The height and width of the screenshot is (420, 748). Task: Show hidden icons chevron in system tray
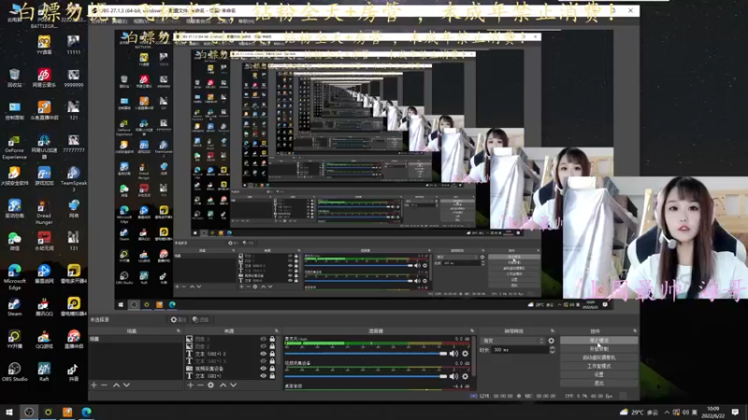click(x=667, y=413)
